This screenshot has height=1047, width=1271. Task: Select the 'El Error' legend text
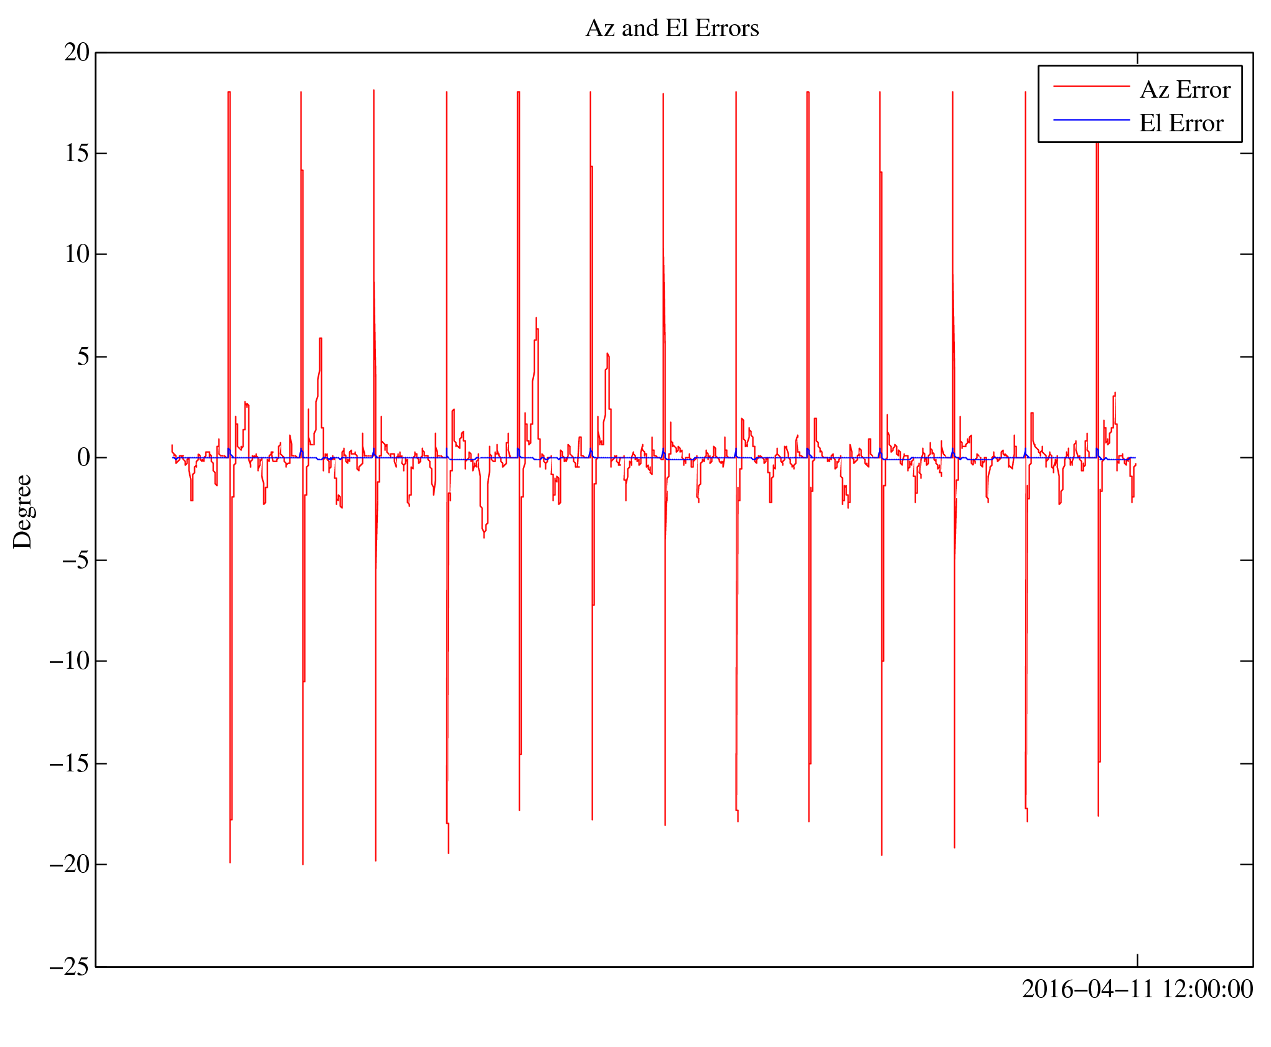pos(1181,124)
